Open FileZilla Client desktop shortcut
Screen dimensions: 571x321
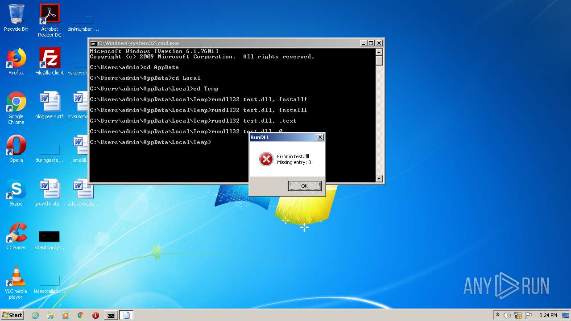(50, 62)
